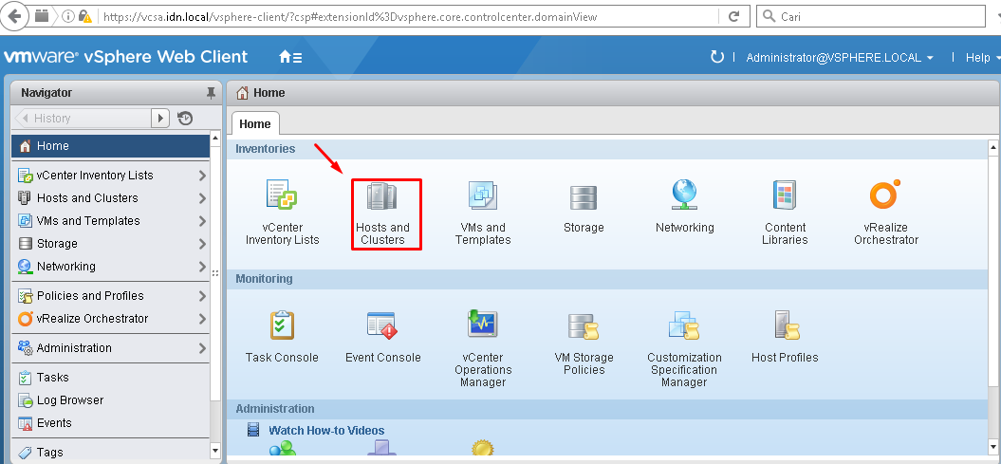Click the home menu icon in header
The width and height of the screenshot is (1001, 464).
(x=290, y=58)
